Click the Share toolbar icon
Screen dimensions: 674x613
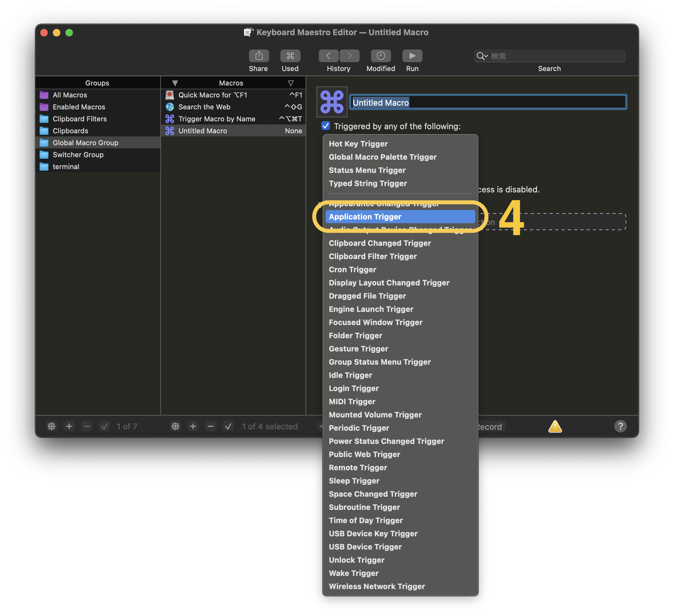click(258, 55)
